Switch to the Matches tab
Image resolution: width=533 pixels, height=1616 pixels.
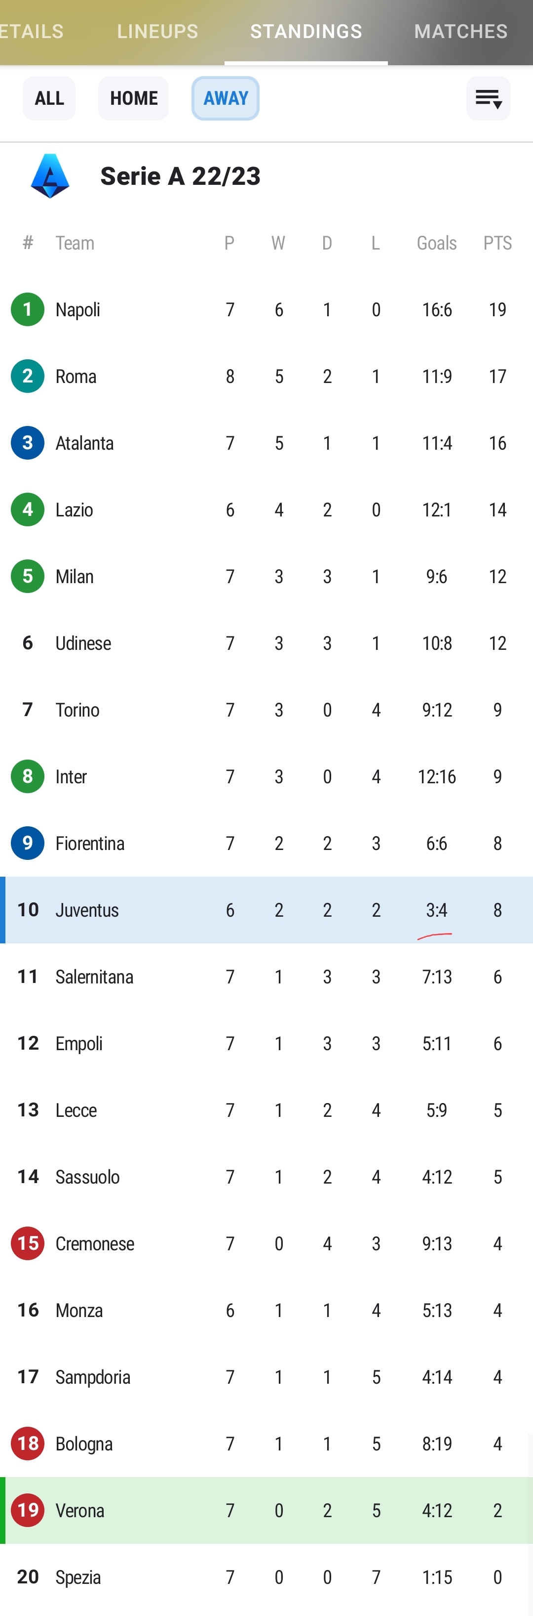point(460,31)
